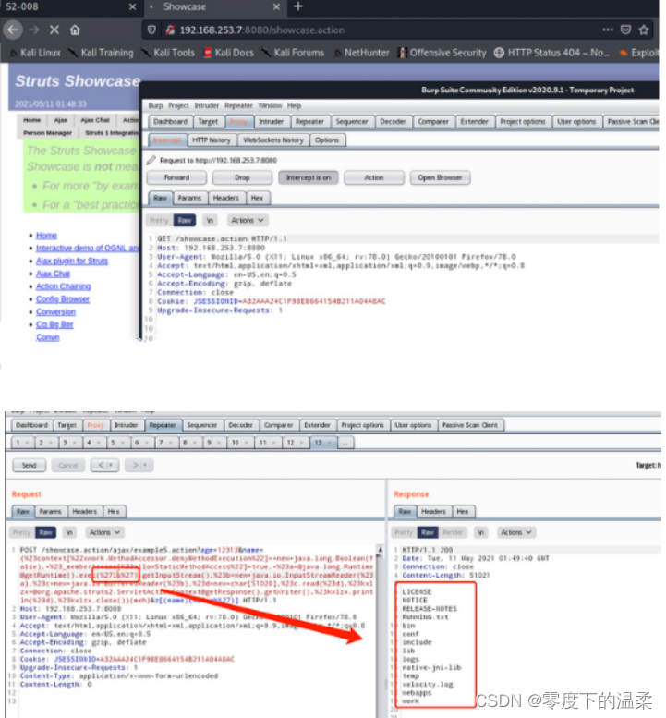Select Extender tab in lower Burp window
The height and width of the screenshot is (718, 666).
coord(317,425)
